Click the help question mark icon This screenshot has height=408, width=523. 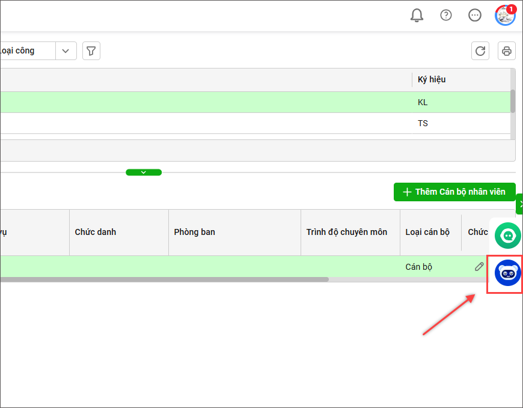[445, 16]
